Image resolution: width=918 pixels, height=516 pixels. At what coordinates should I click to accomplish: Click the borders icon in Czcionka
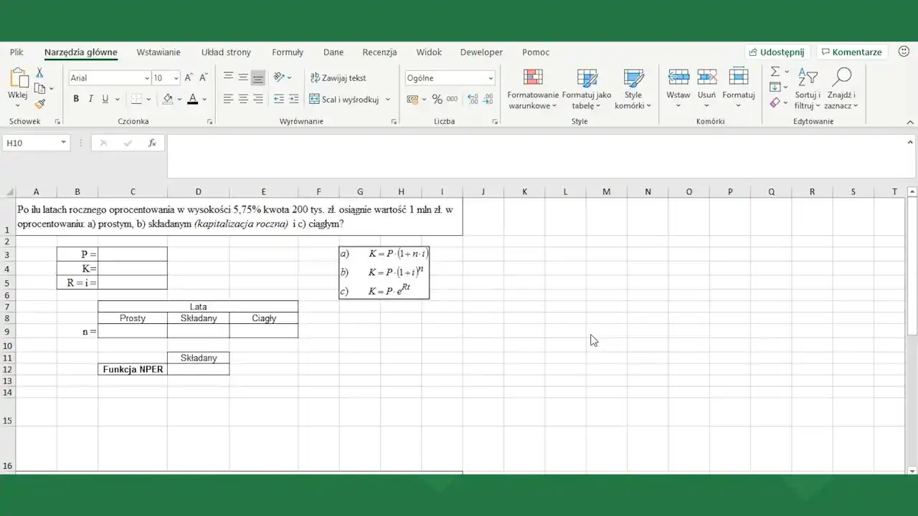click(136, 100)
